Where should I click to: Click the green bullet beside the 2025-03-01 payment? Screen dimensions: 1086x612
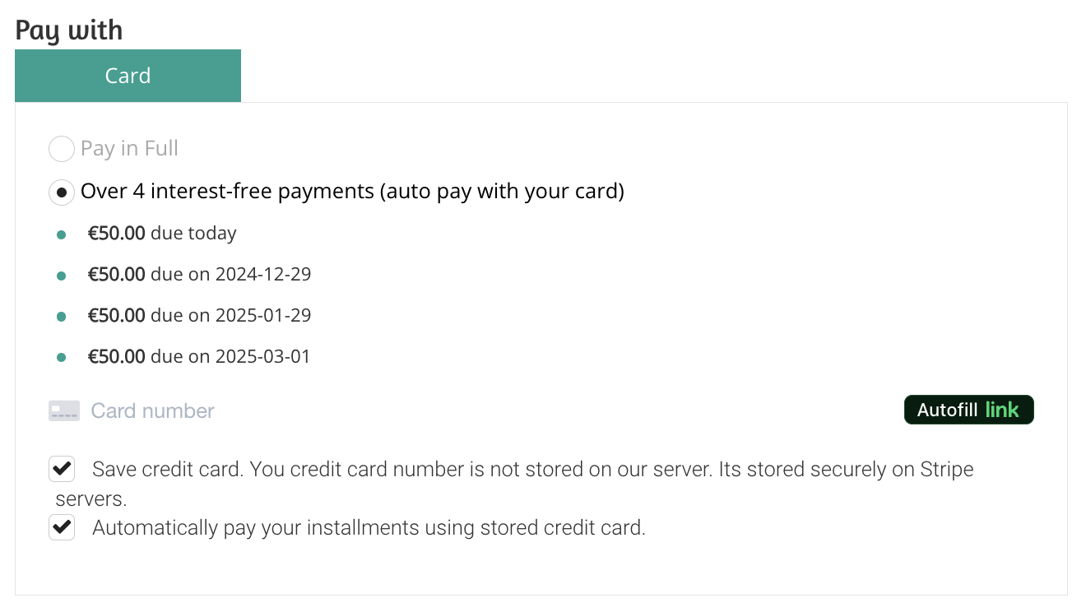[x=61, y=358]
